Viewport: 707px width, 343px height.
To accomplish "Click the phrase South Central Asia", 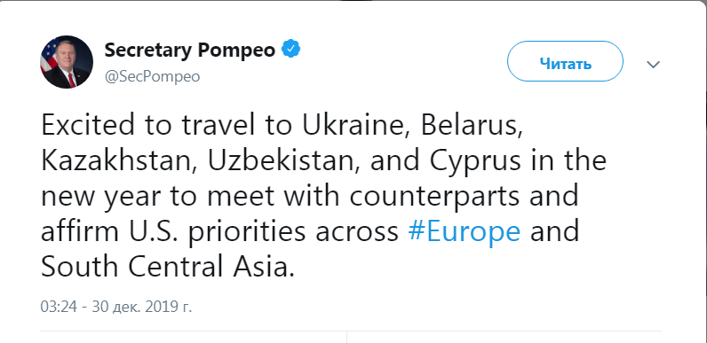I will coord(167,267).
